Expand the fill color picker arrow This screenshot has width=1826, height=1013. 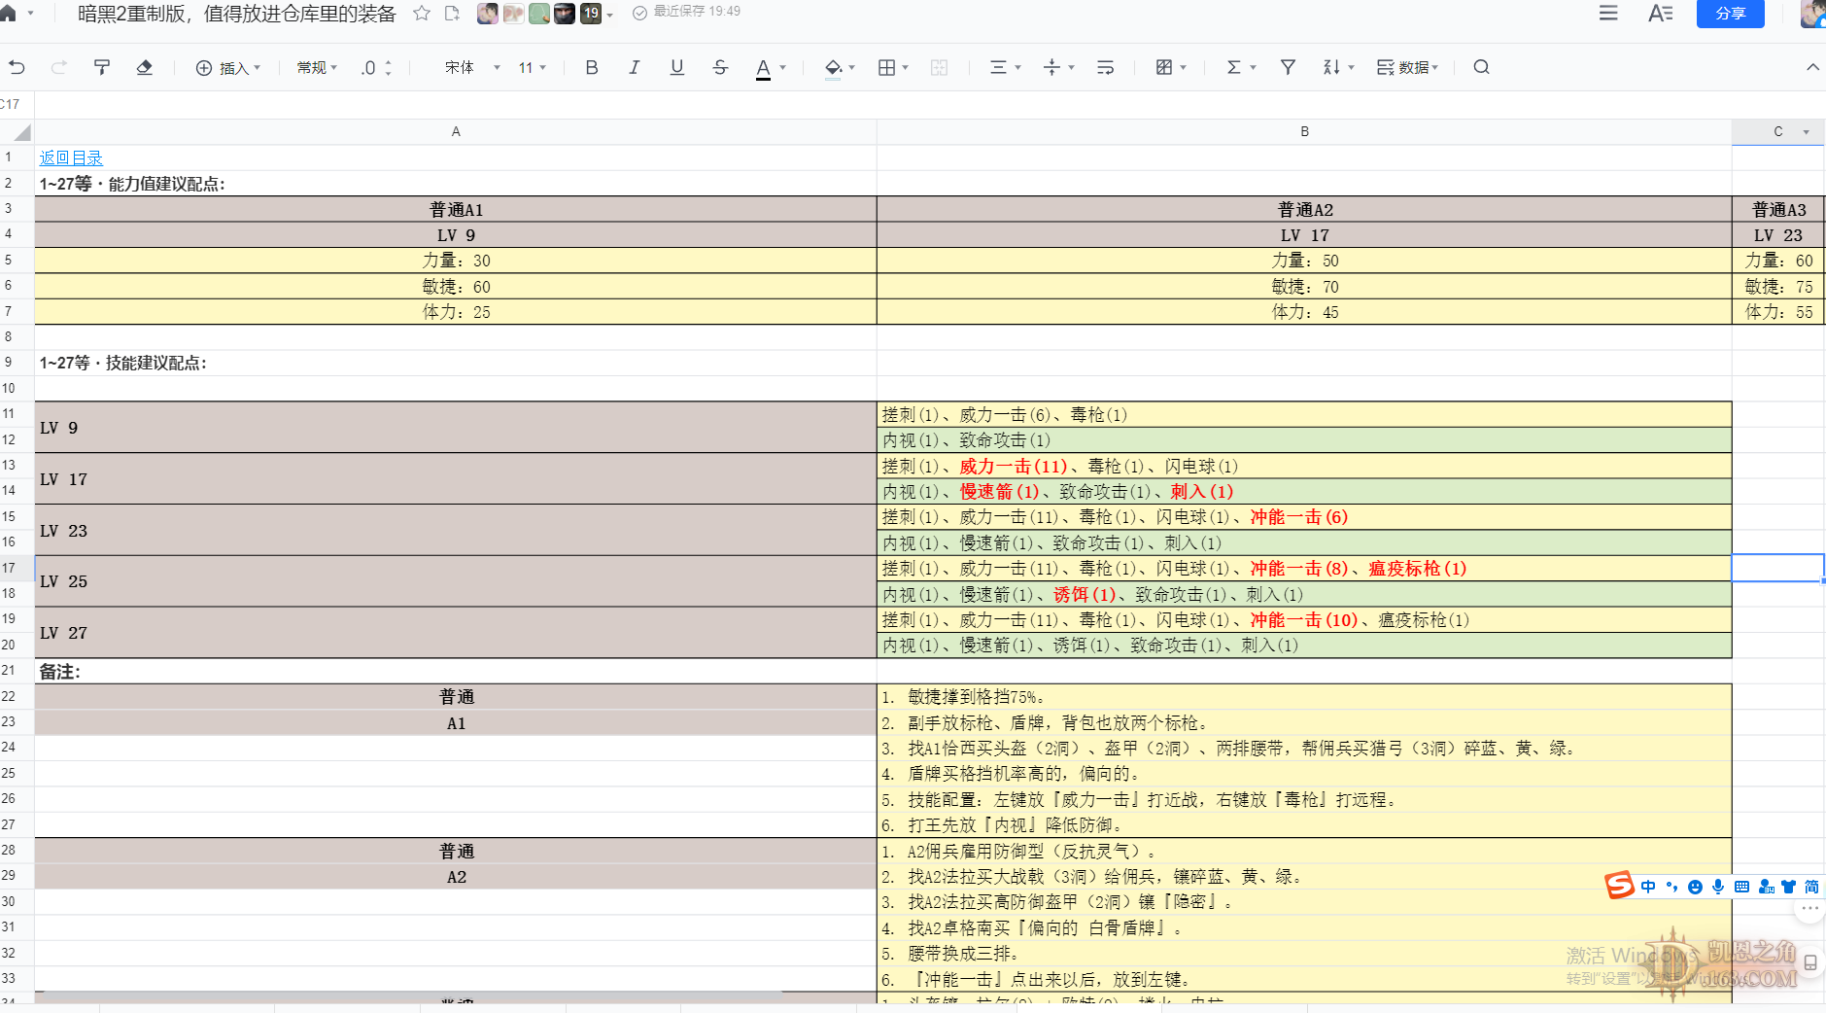(852, 68)
